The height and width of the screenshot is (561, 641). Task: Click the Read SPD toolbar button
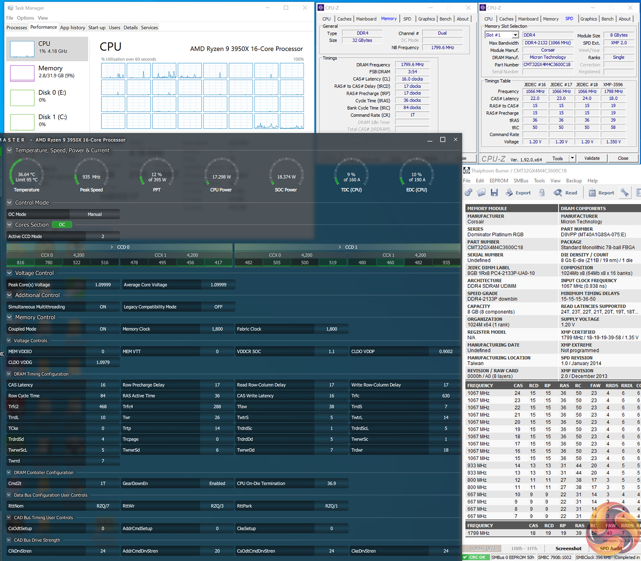tap(565, 192)
